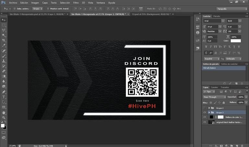Select the Polygonal Lasso tool
Screen dimensions: 249x147
tap(4, 30)
